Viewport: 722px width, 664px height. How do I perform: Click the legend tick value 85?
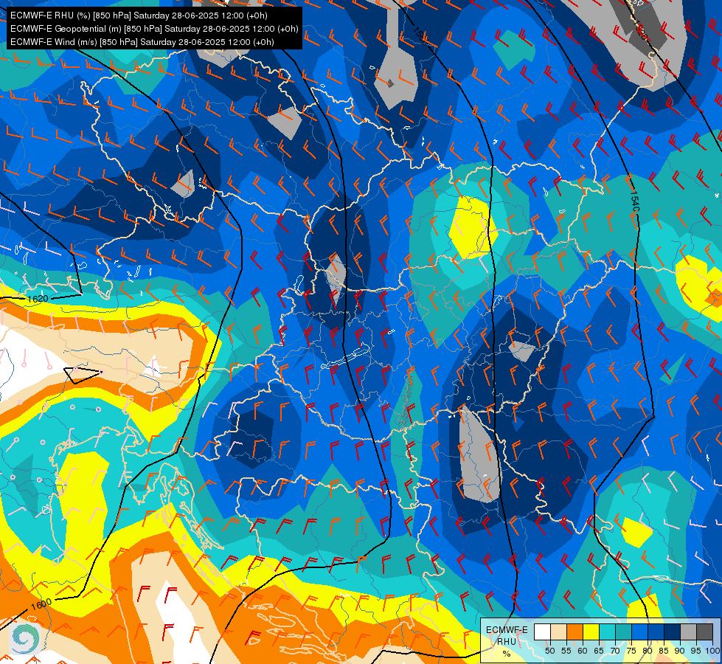pos(664,651)
